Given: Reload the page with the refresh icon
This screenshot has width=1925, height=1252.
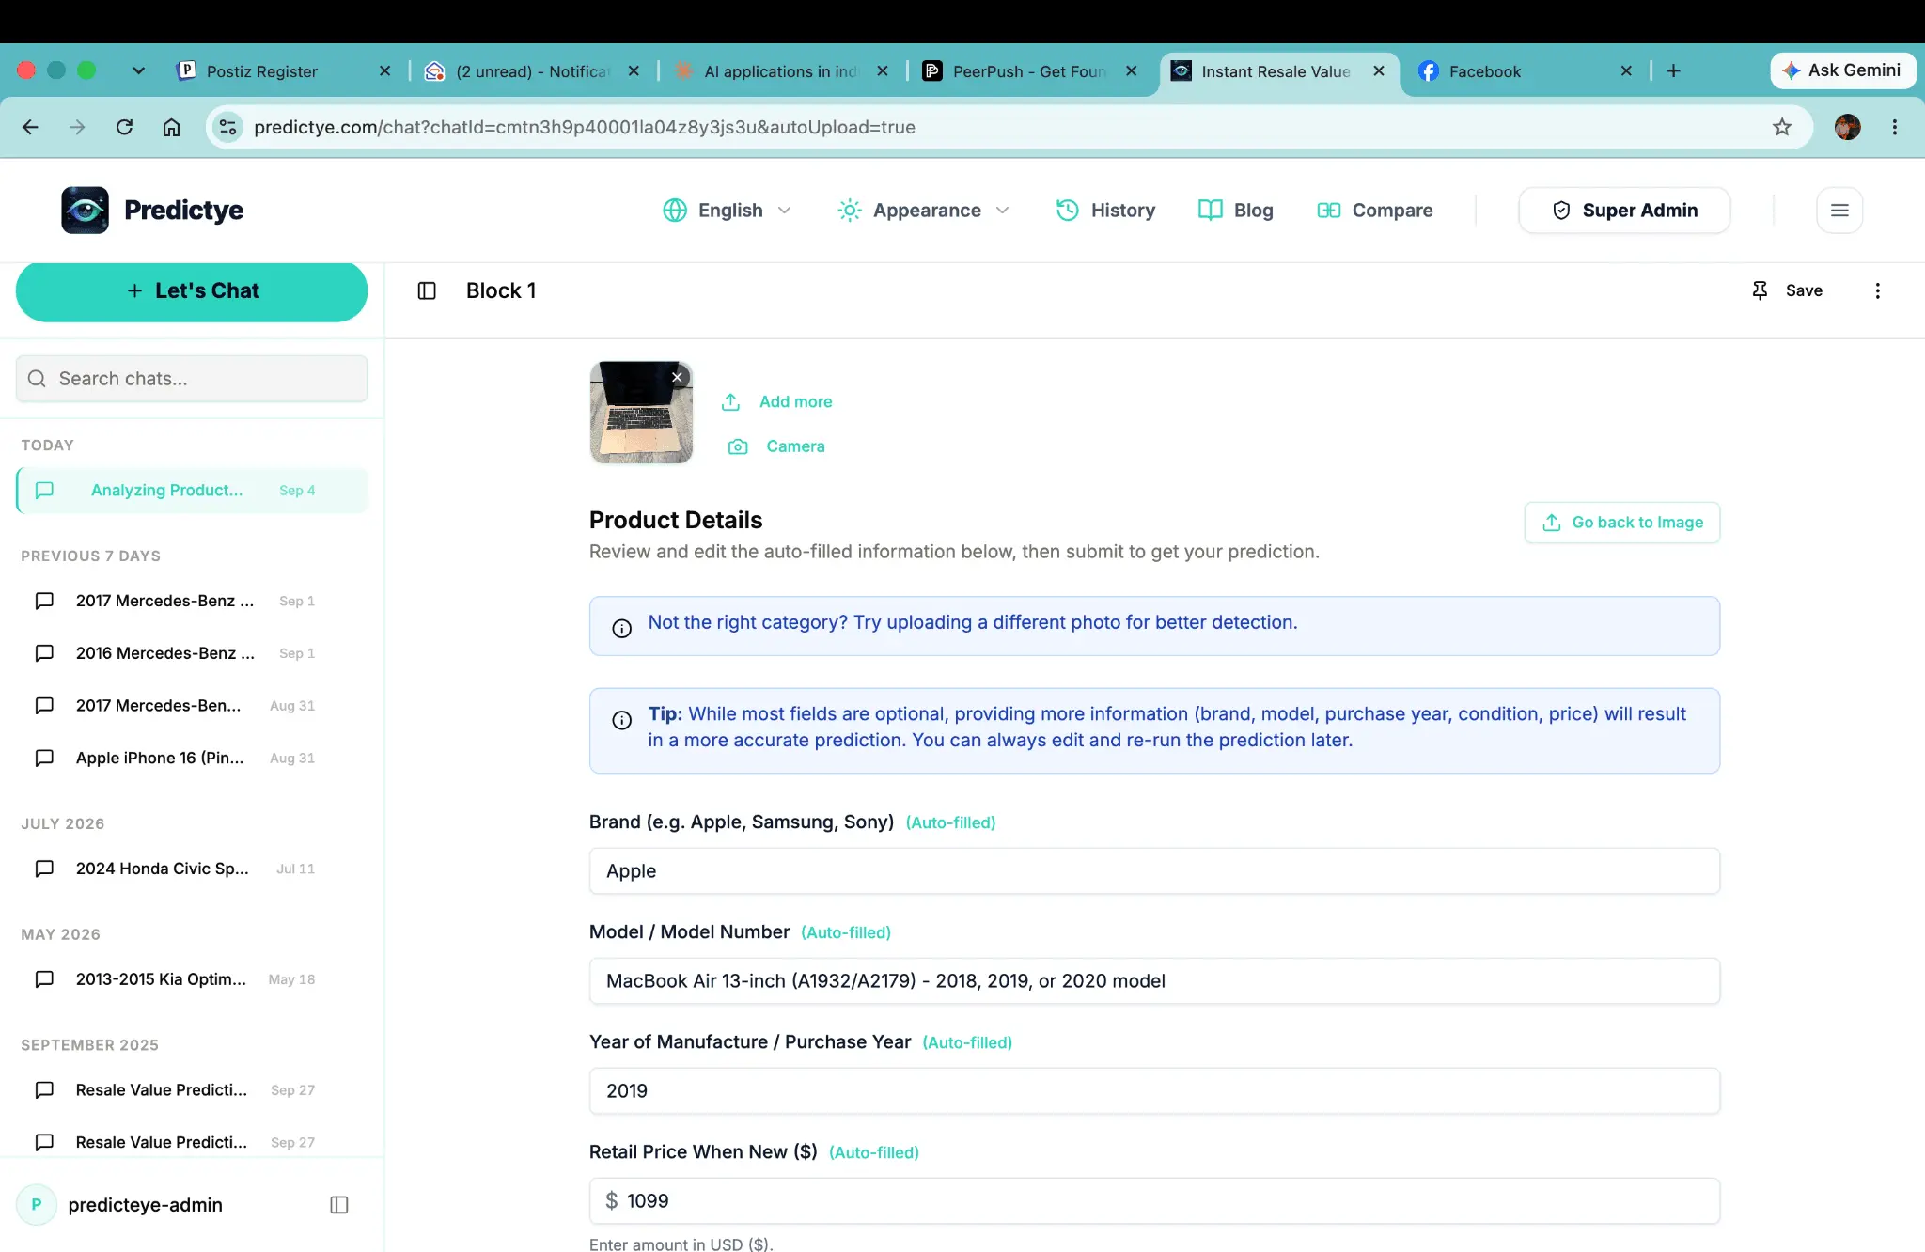Looking at the screenshot, I should coord(124,127).
